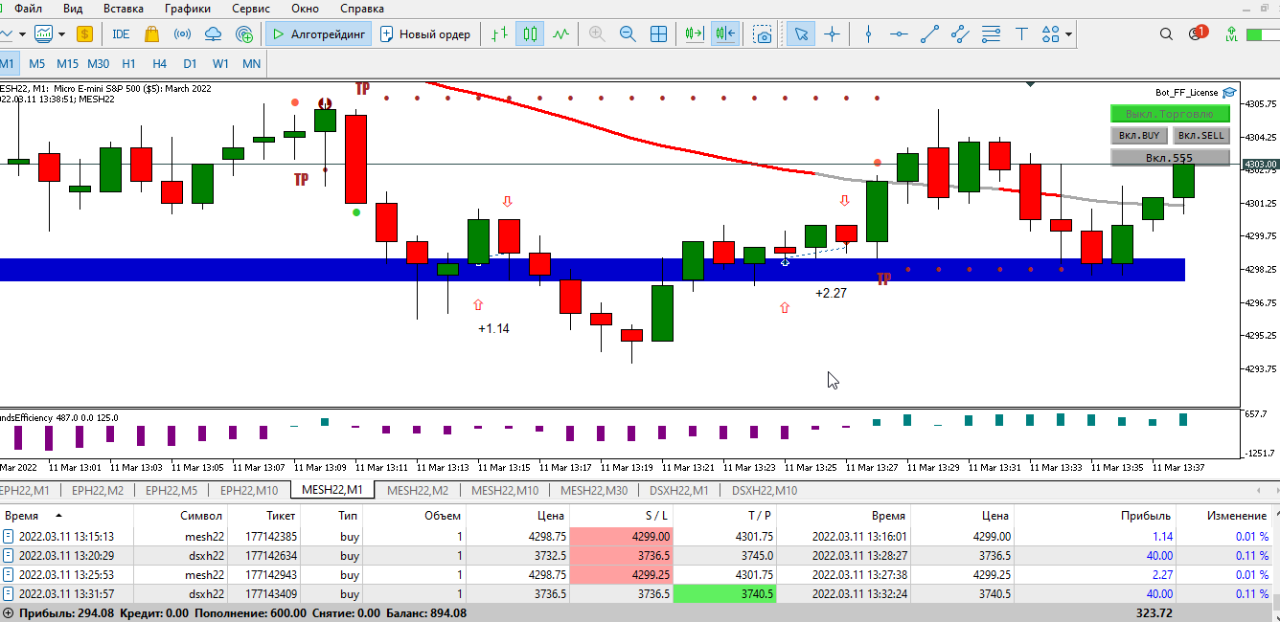This screenshot has height=622, width=1280.
Task: Click the Вкл.555 button
Action: (1170, 158)
